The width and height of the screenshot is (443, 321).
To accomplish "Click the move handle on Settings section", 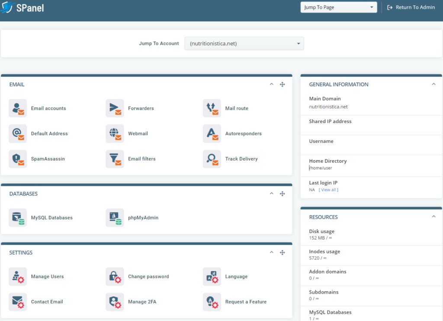I will [x=282, y=253].
